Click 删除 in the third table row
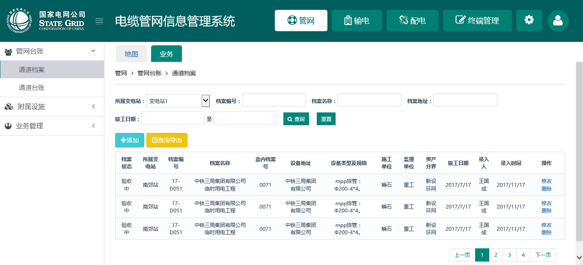Viewport: 583px width, 265px height. [x=547, y=232]
